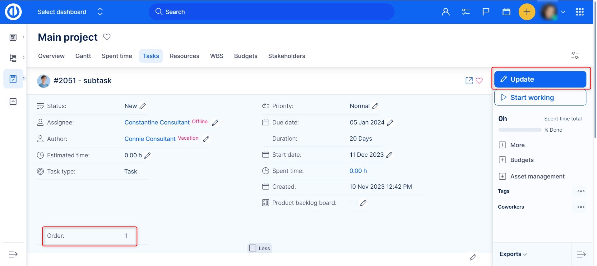Collapse details using the Less toggle

coord(260,248)
